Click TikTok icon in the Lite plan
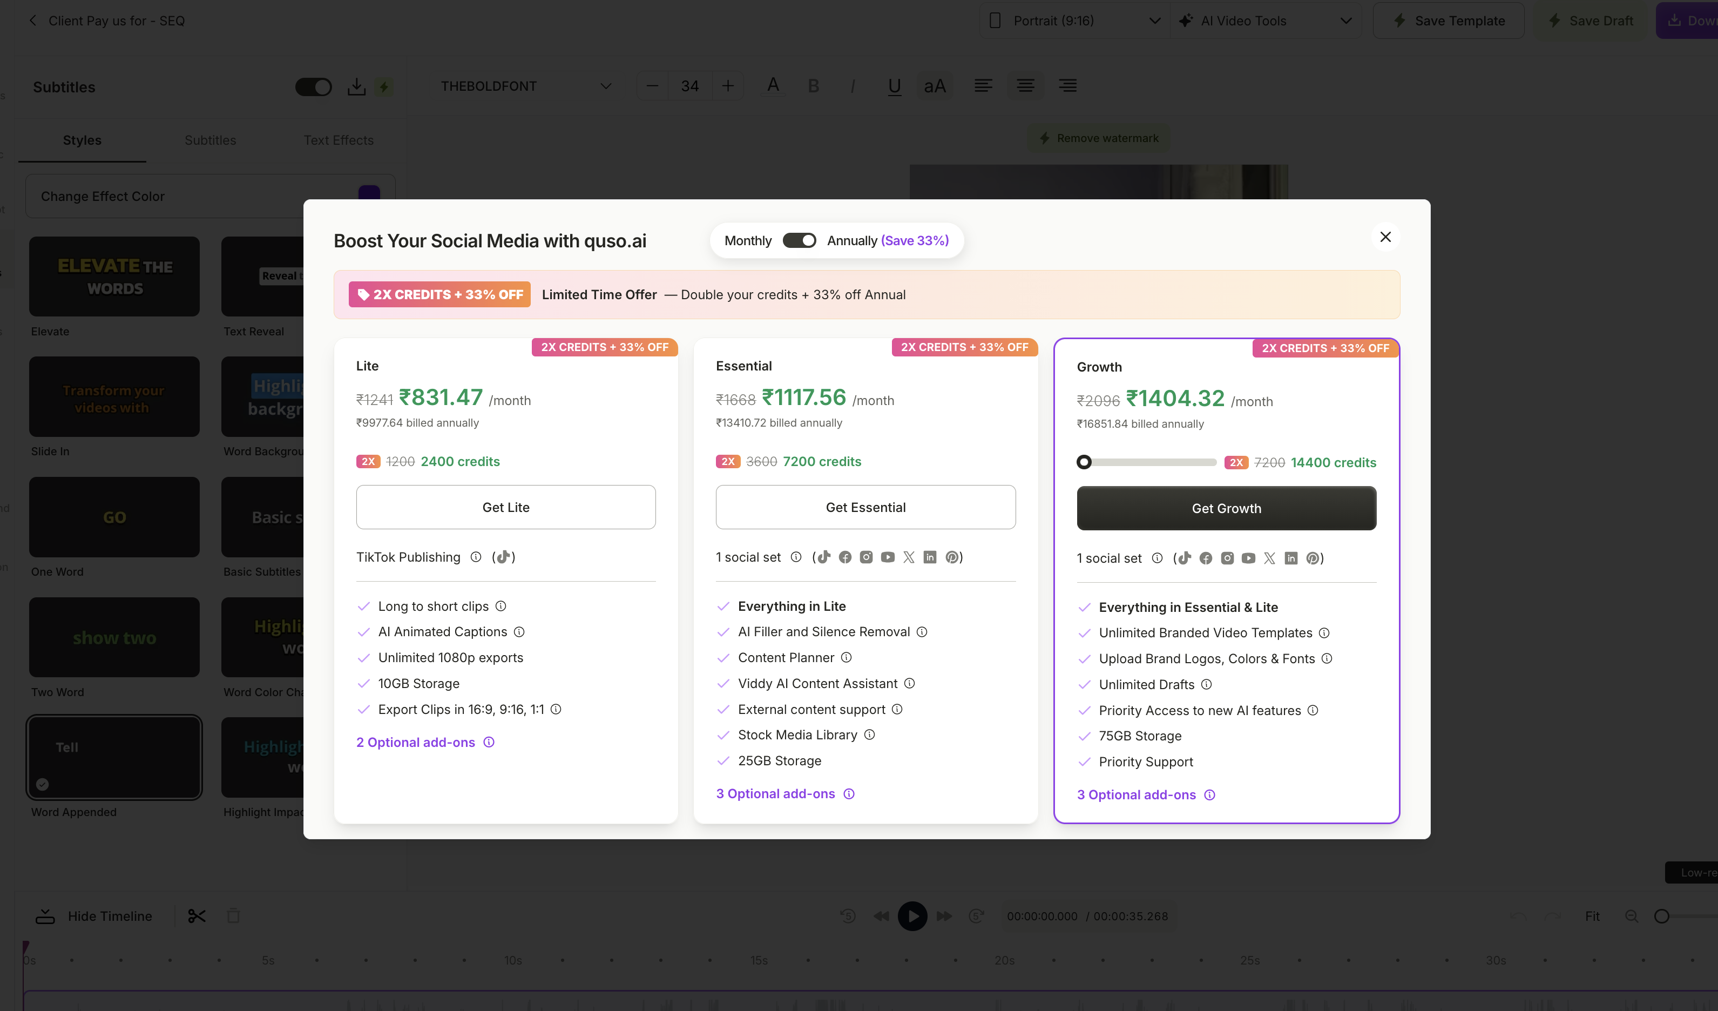1718x1011 pixels. pyautogui.click(x=503, y=557)
